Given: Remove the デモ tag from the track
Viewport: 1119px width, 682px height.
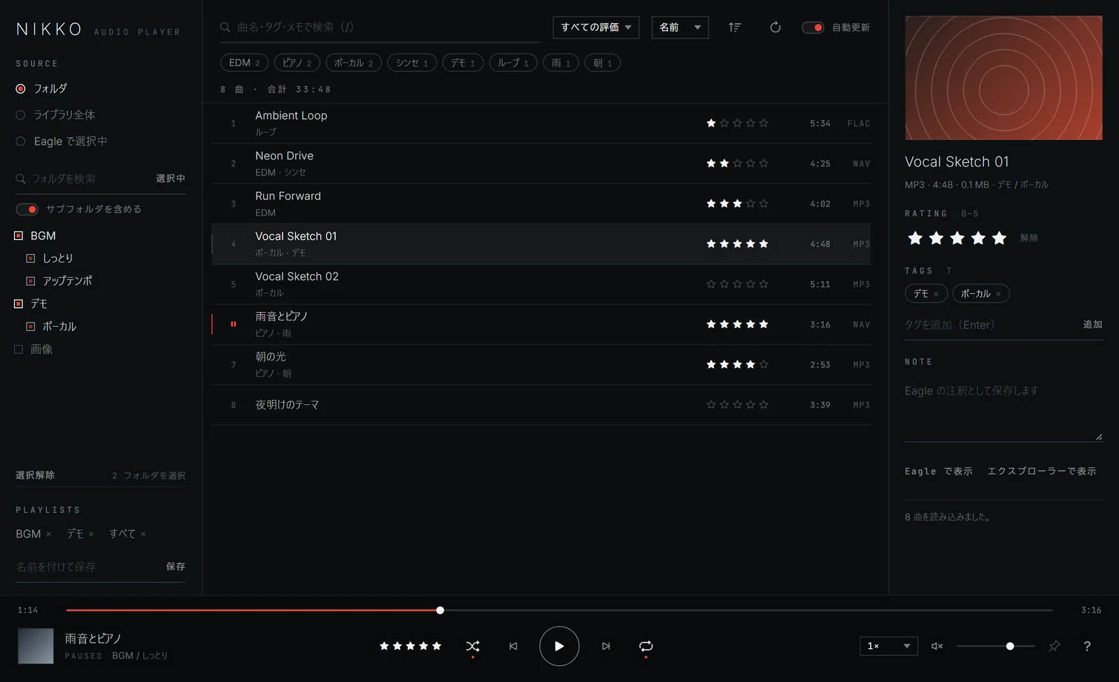Looking at the screenshot, I should tap(936, 294).
